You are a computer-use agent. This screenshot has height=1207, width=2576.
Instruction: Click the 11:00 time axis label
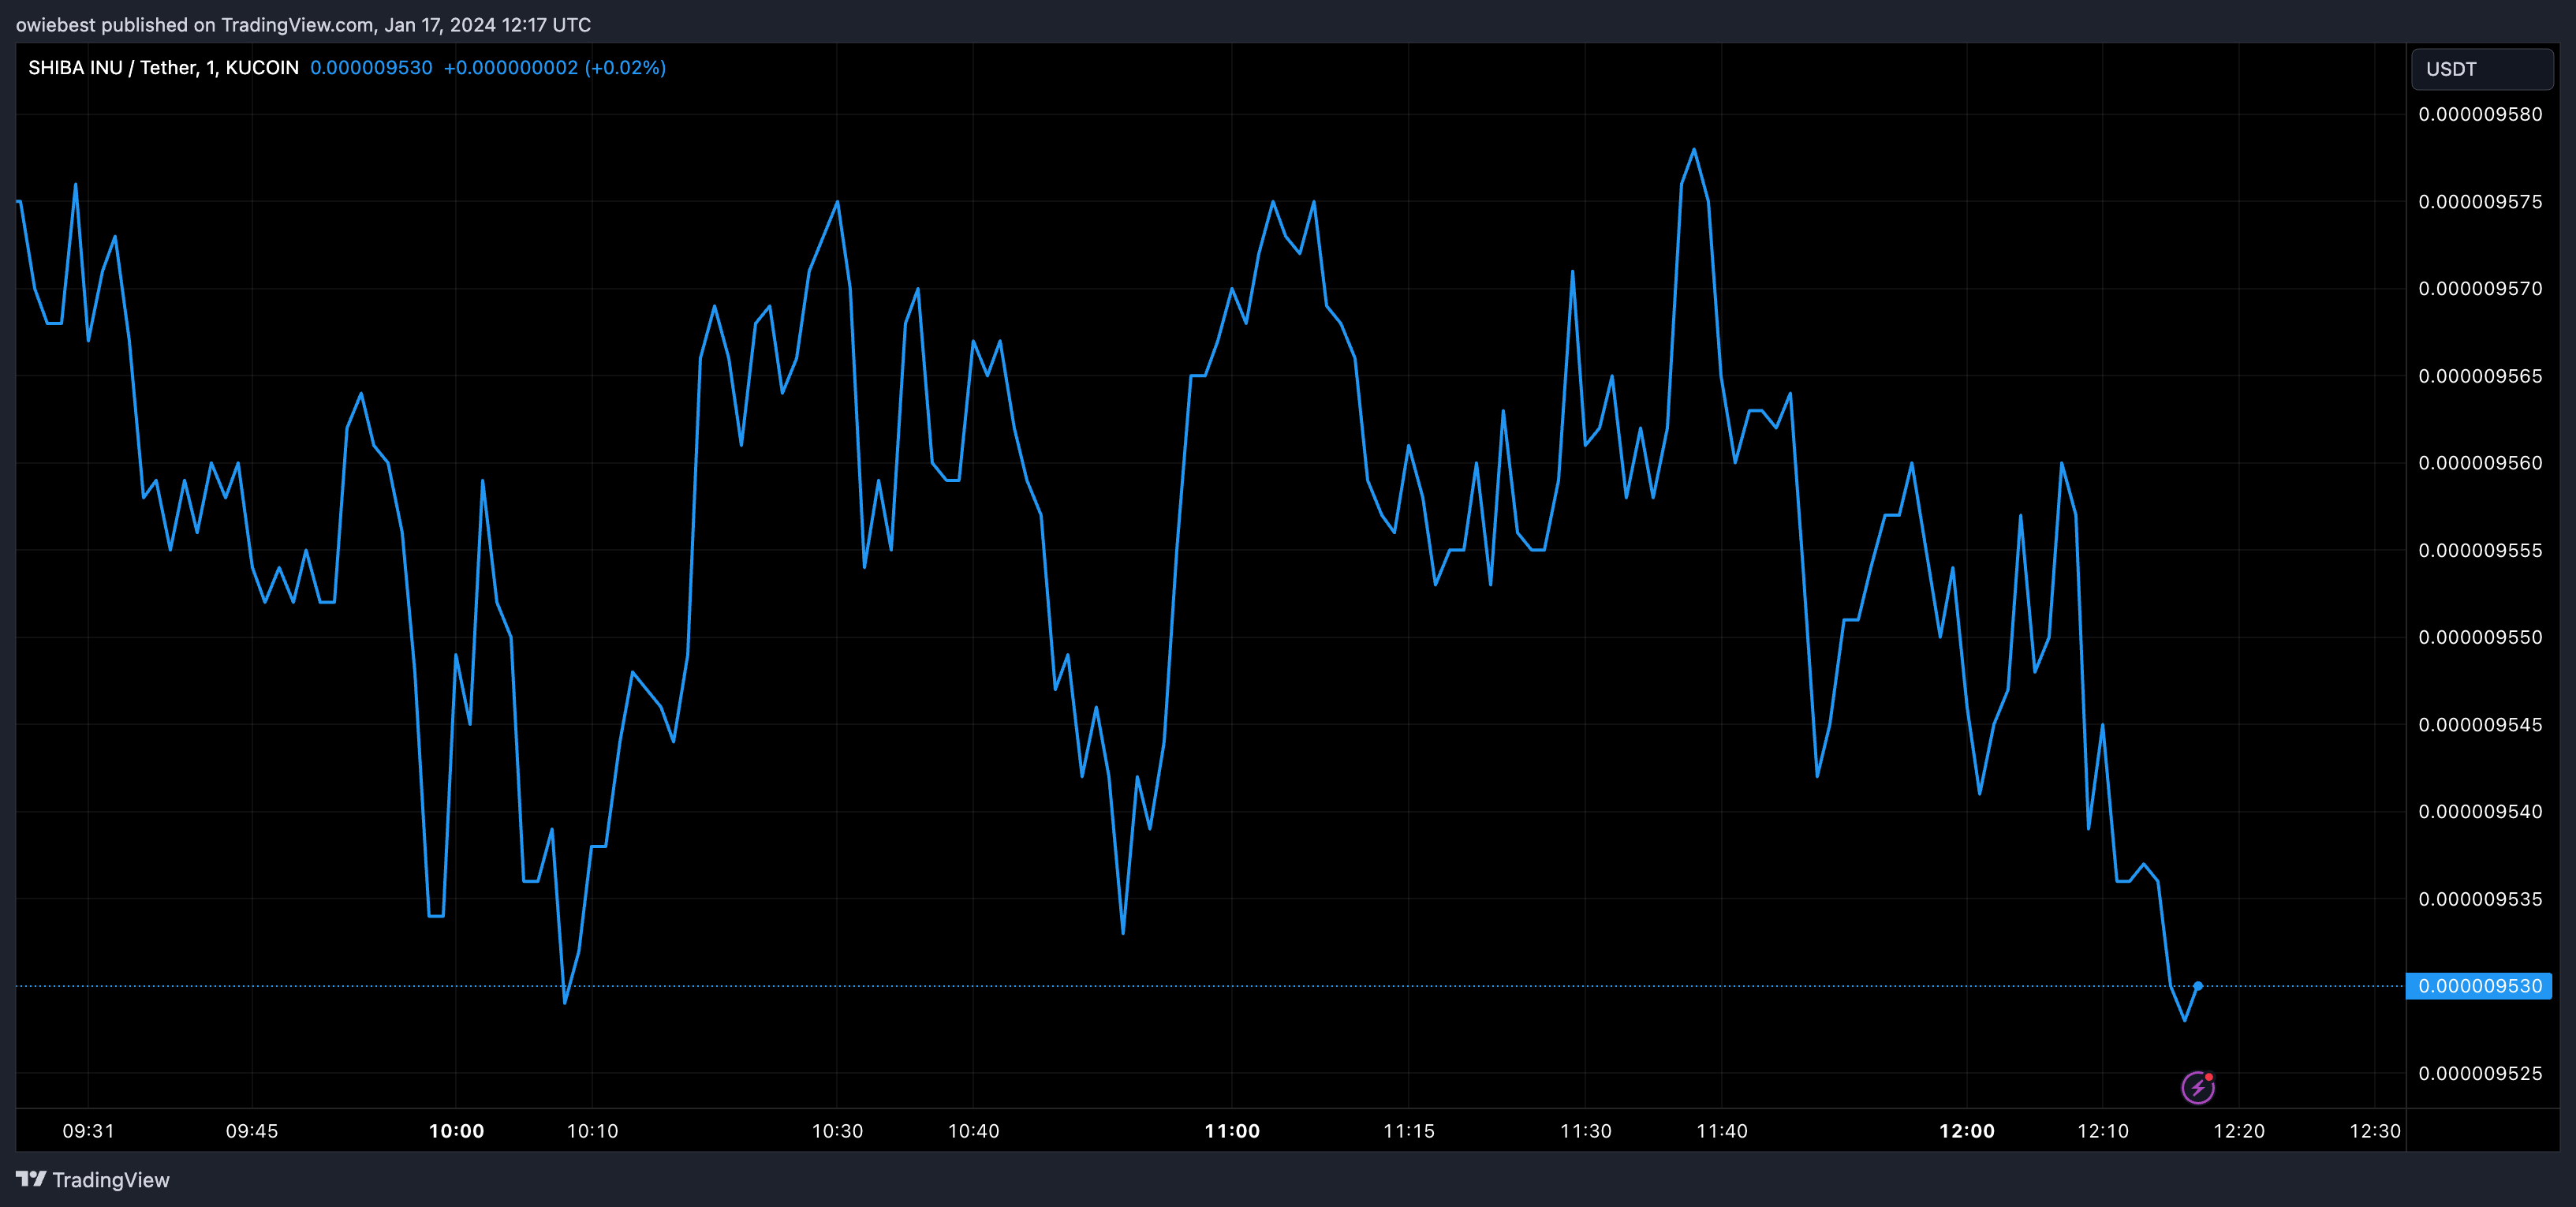pos(1232,1131)
